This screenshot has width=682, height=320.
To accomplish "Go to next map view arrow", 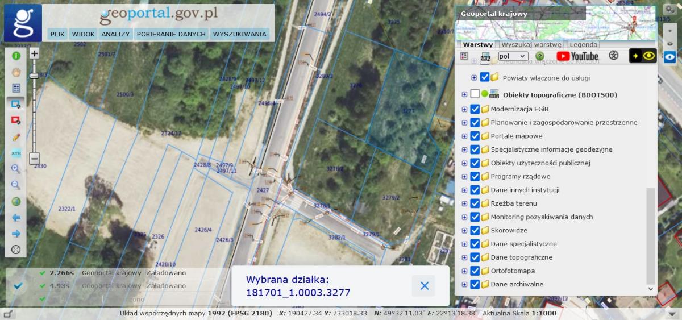I will tap(16, 233).
